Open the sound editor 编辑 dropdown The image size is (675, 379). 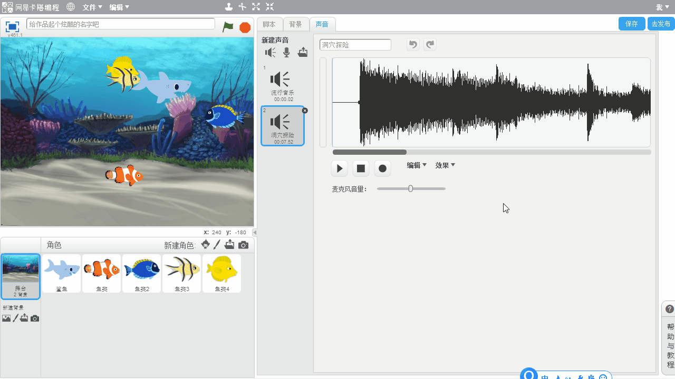pos(417,165)
